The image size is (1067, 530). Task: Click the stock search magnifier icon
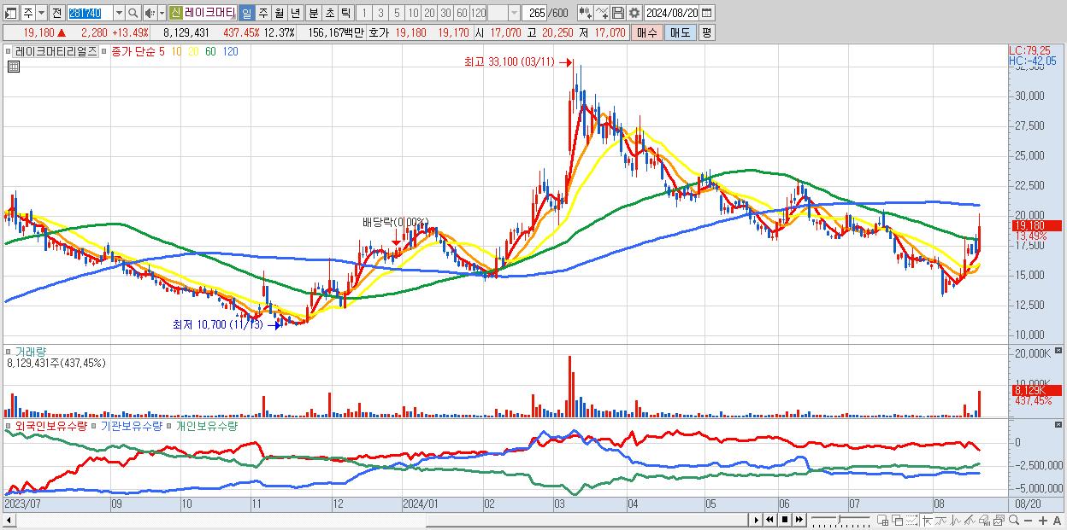[133, 13]
